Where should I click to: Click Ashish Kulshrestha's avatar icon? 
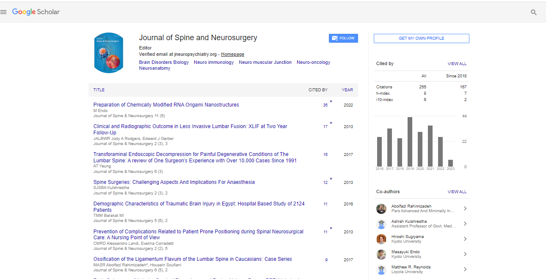pos(381,224)
